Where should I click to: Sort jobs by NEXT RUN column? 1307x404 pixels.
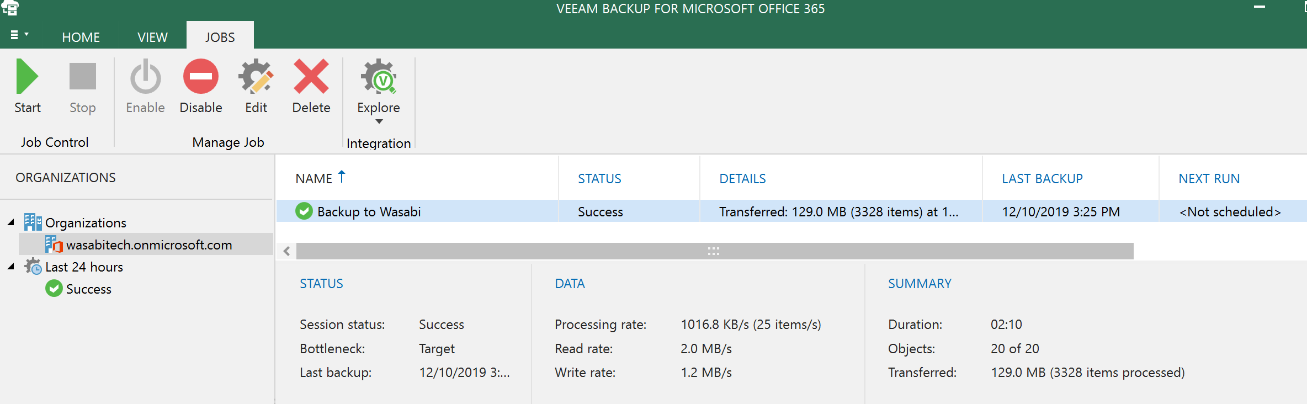coord(1209,178)
